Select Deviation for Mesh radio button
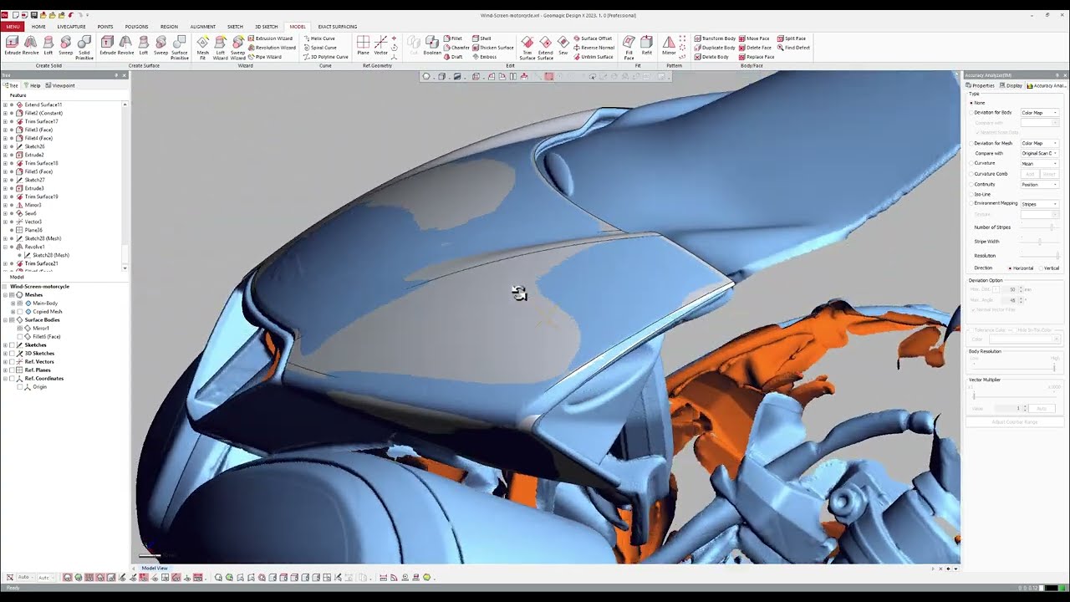 pyautogui.click(x=971, y=143)
